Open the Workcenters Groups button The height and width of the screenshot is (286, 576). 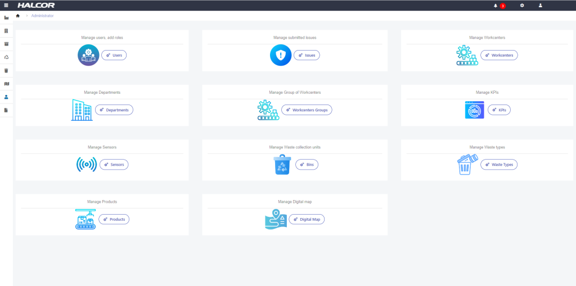tap(307, 110)
